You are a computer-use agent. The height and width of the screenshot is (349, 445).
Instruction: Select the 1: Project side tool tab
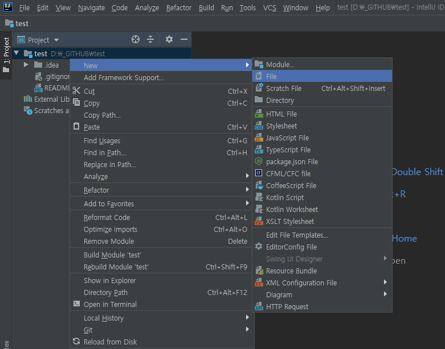6,55
